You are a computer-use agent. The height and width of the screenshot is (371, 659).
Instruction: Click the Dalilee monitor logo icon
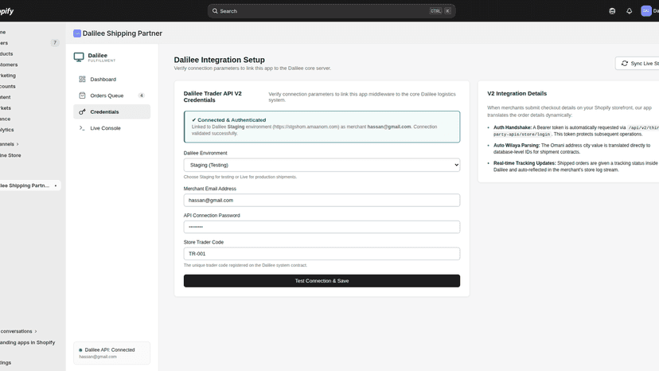79,57
